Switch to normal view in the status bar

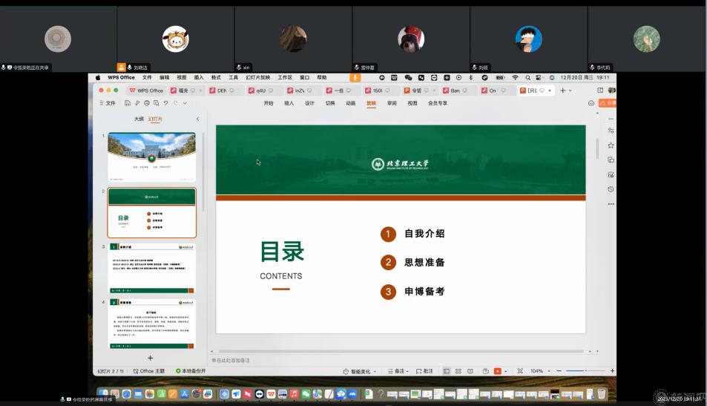[x=447, y=371]
